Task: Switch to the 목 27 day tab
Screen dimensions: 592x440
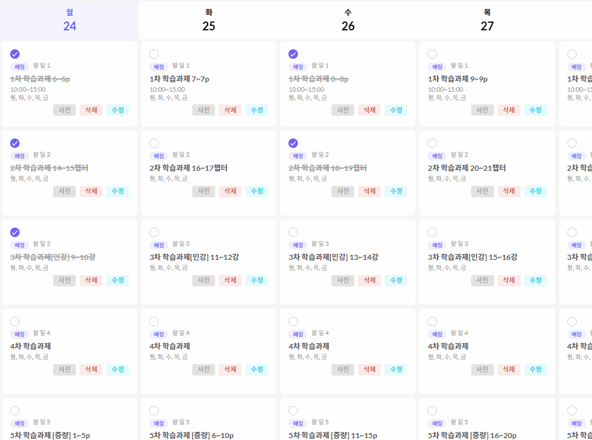Action: click(x=487, y=20)
